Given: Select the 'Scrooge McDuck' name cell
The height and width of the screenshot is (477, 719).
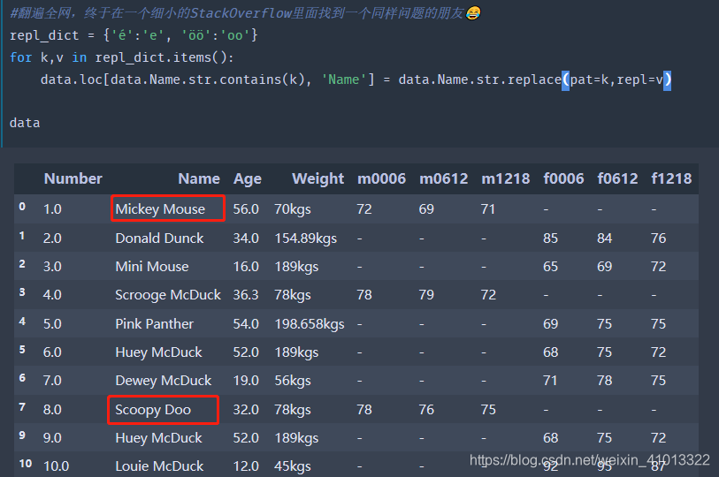Looking at the screenshot, I should point(168,295).
